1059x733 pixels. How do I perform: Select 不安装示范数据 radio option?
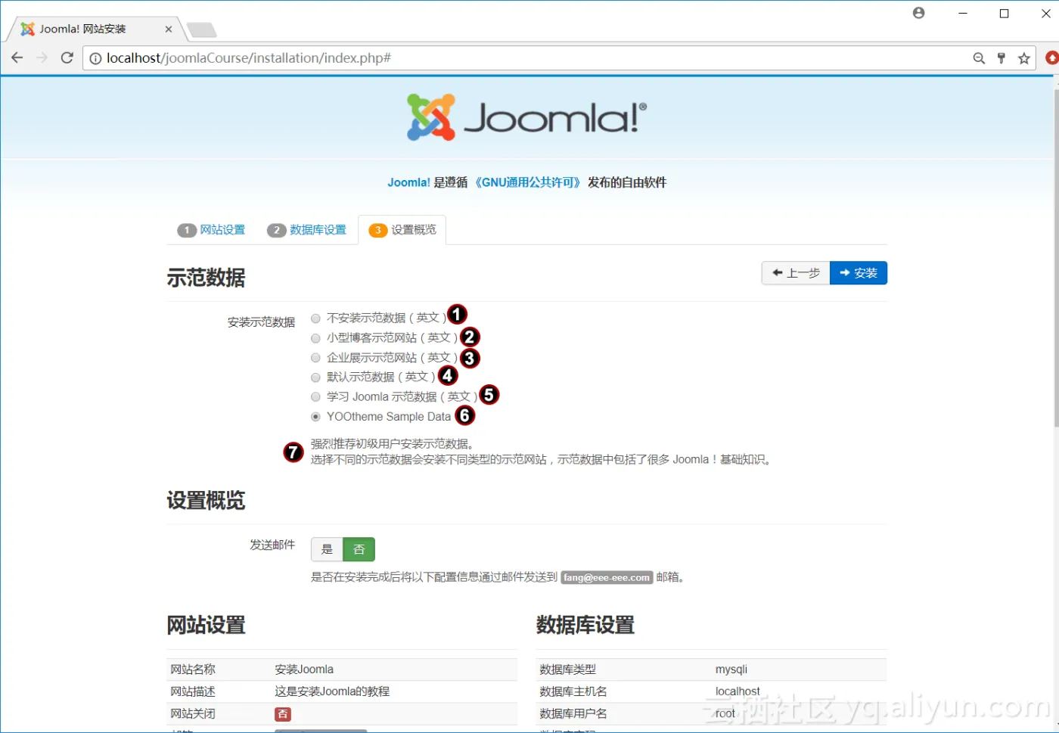point(315,318)
